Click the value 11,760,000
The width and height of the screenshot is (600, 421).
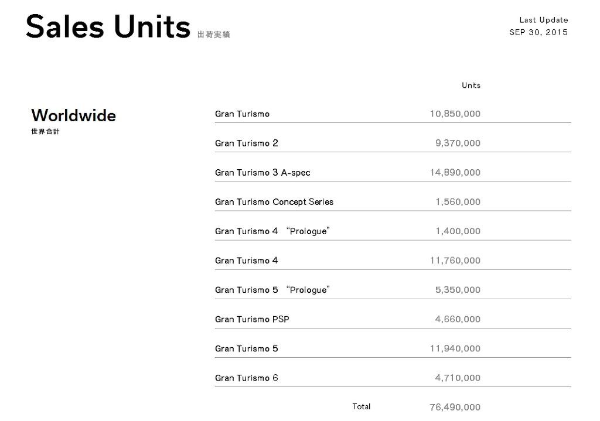(x=455, y=261)
